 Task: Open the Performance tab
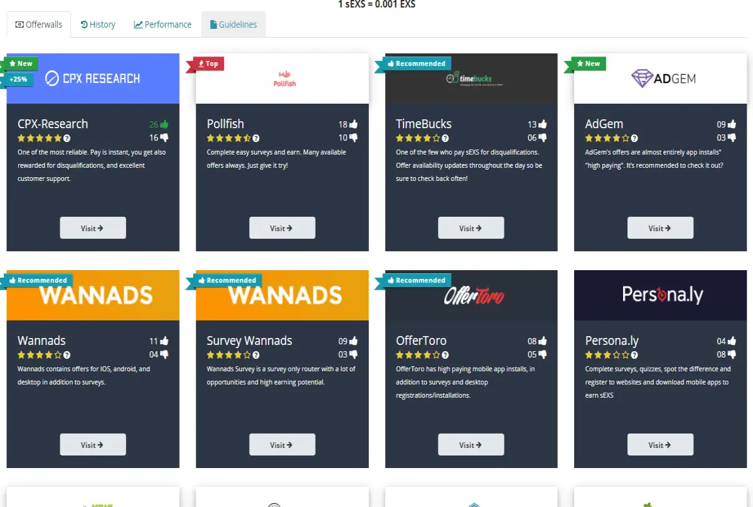163,25
